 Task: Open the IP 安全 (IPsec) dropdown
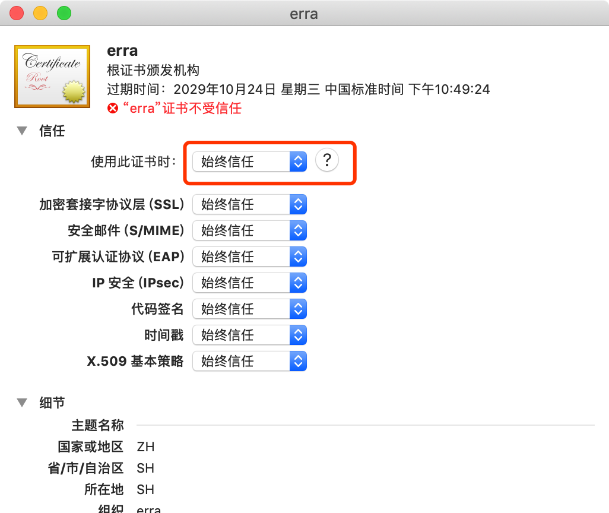[249, 283]
